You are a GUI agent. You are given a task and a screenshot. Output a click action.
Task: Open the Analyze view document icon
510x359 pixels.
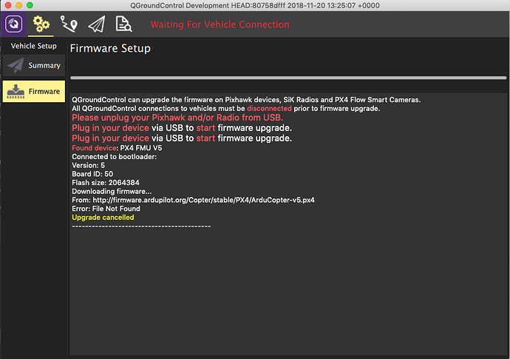coord(123,24)
